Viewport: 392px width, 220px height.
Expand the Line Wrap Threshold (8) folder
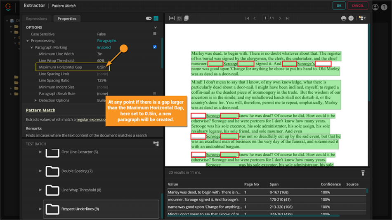40,190
